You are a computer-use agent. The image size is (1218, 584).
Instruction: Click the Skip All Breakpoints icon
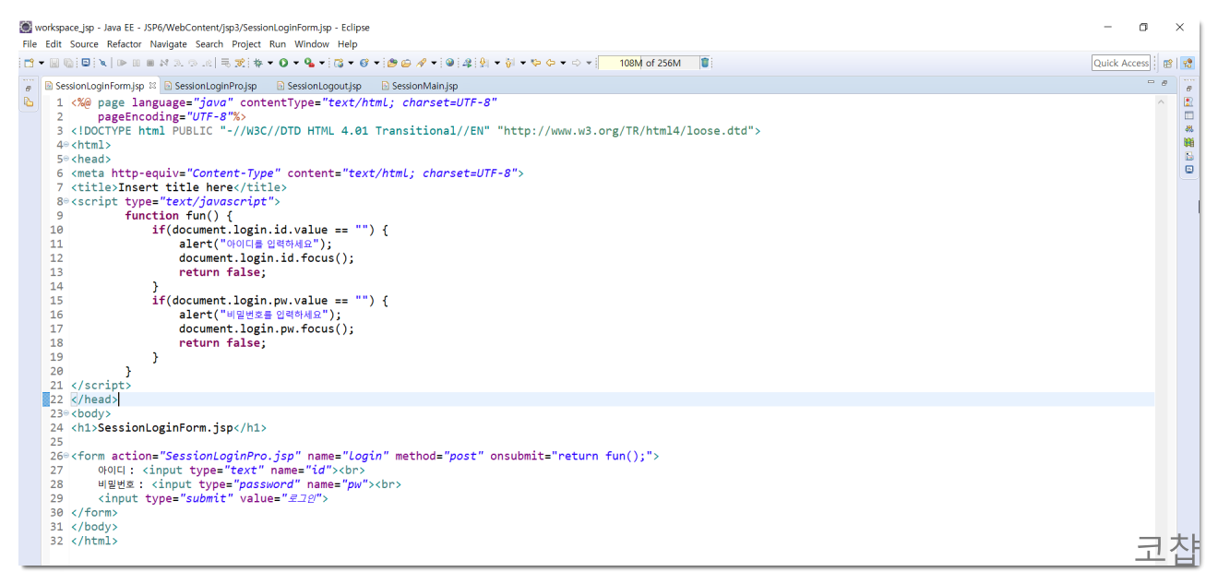coord(102,63)
